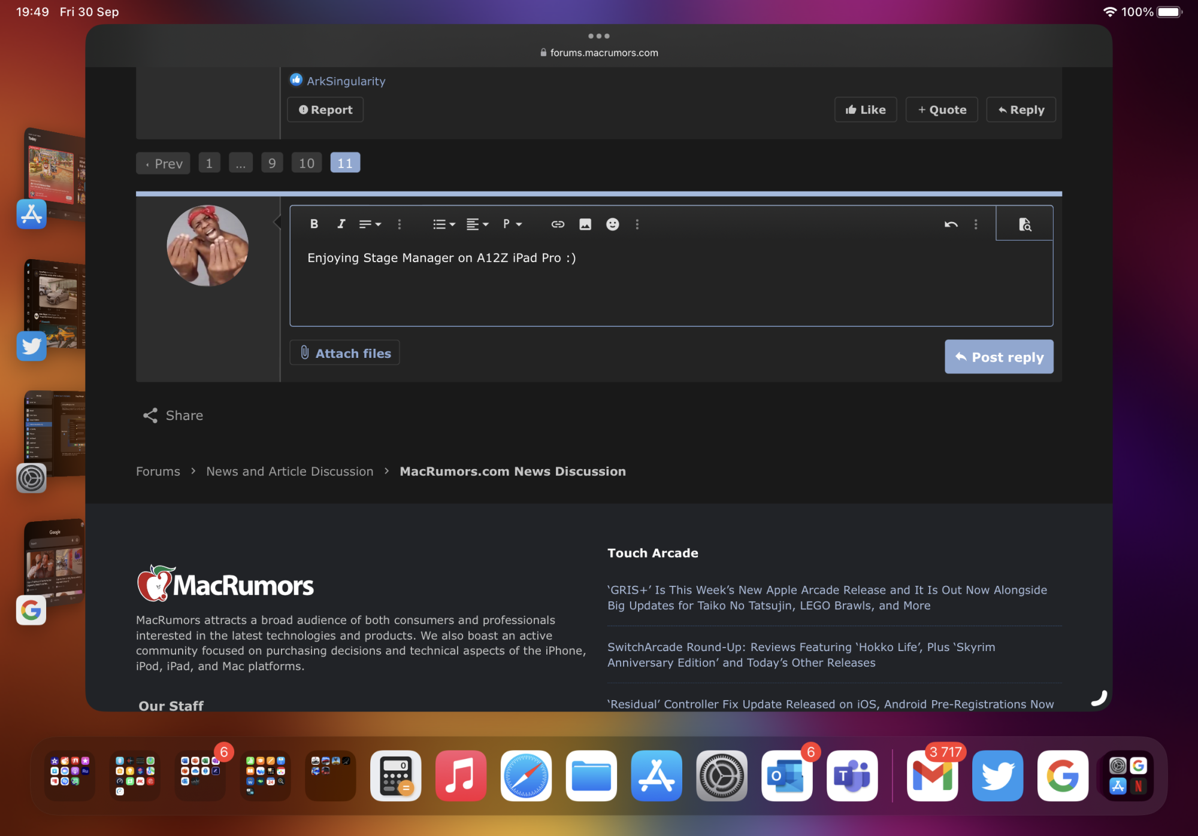The width and height of the screenshot is (1198, 836).
Task: Open the first app folder in dock
Action: (x=69, y=776)
